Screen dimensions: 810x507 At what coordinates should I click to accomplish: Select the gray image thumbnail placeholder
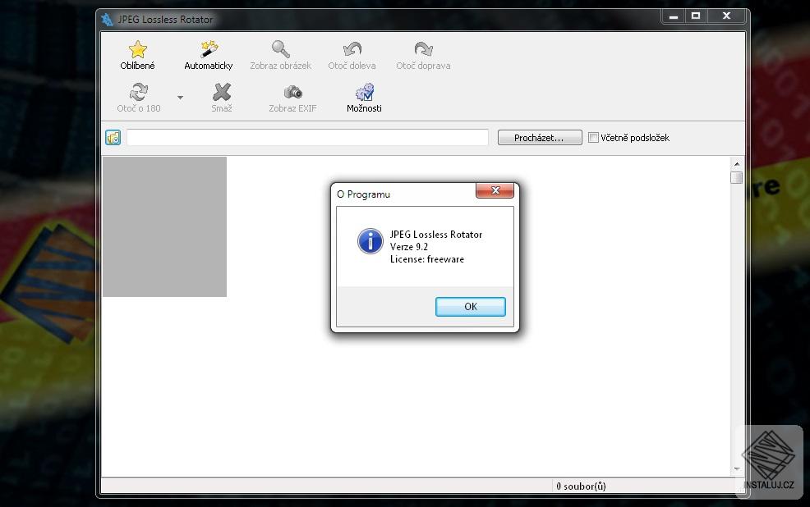click(164, 226)
